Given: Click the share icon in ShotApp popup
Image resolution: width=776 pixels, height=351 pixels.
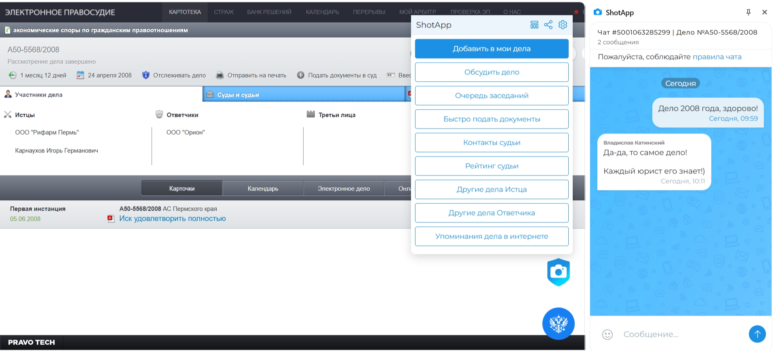Looking at the screenshot, I should [548, 25].
